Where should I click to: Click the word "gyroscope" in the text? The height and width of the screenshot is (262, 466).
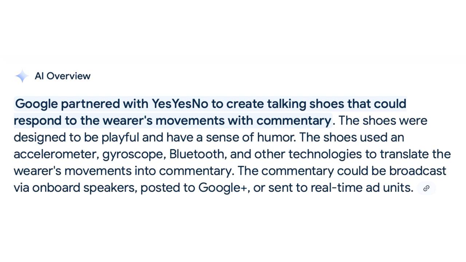[134, 155]
